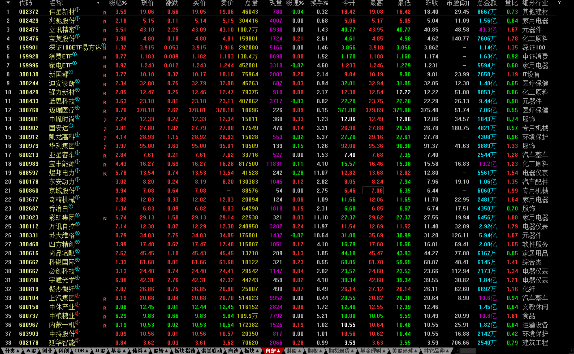Click the Z flag on 华利集团 row
The height and width of the screenshot is (354, 574).
click(x=105, y=147)
